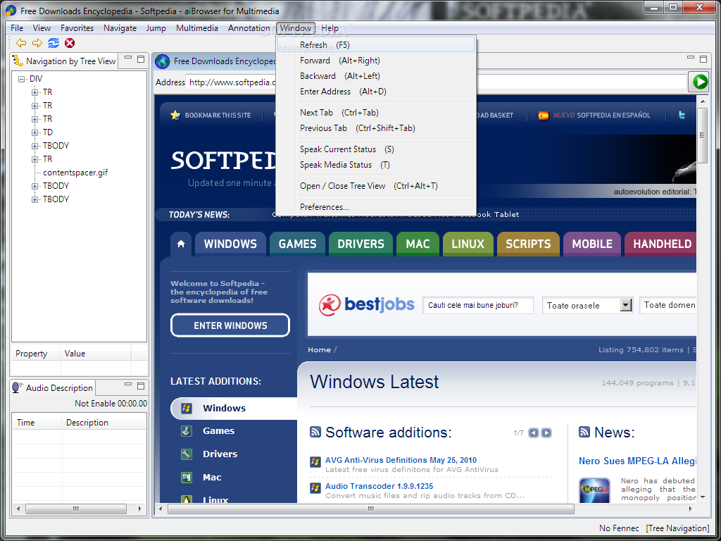Viewport: 721px width, 541px height.
Task: Open the Toate domen dropdown
Action: [x=667, y=305]
